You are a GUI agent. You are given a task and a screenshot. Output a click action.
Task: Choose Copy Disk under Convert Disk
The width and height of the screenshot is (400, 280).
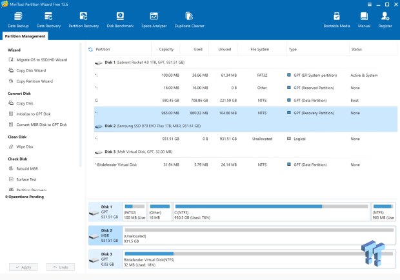coord(21,103)
